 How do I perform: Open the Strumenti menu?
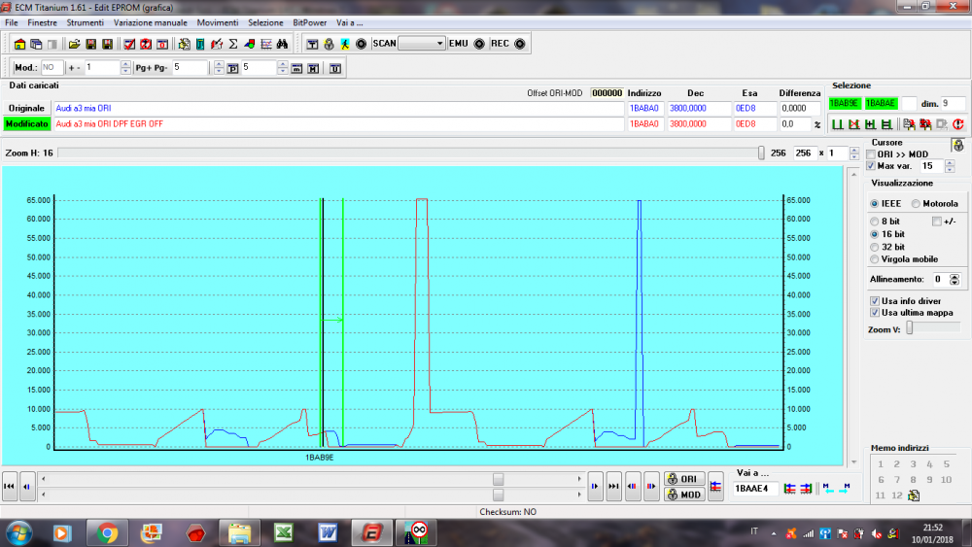pos(86,21)
